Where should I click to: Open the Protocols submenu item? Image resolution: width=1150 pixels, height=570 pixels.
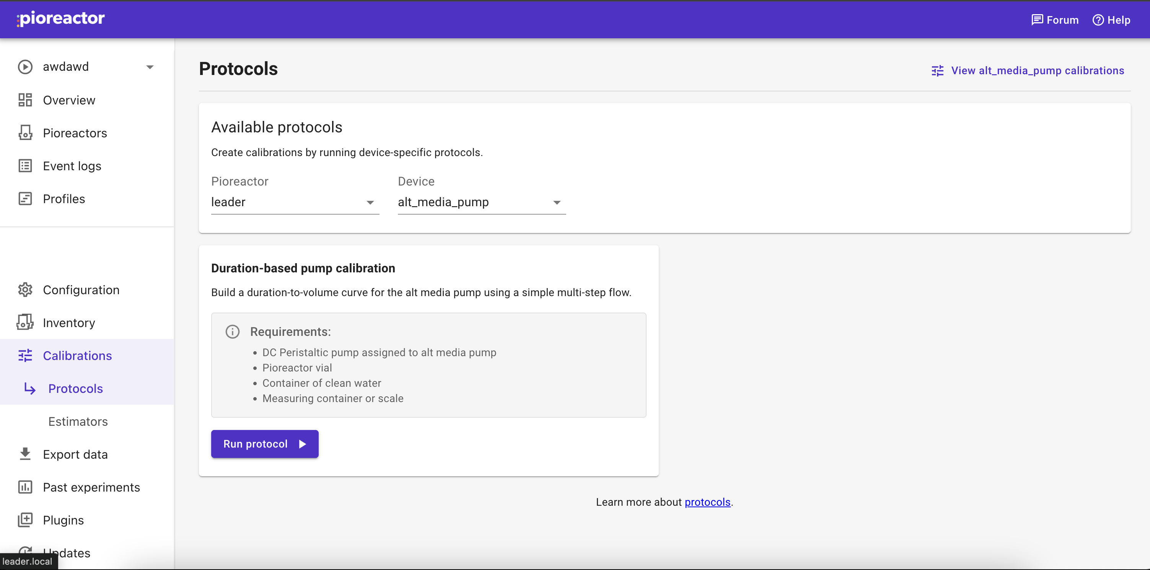(x=75, y=388)
